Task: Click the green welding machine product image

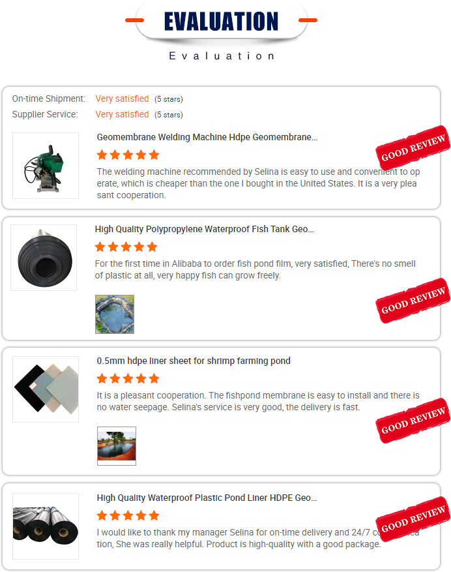Action: [46, 166]
